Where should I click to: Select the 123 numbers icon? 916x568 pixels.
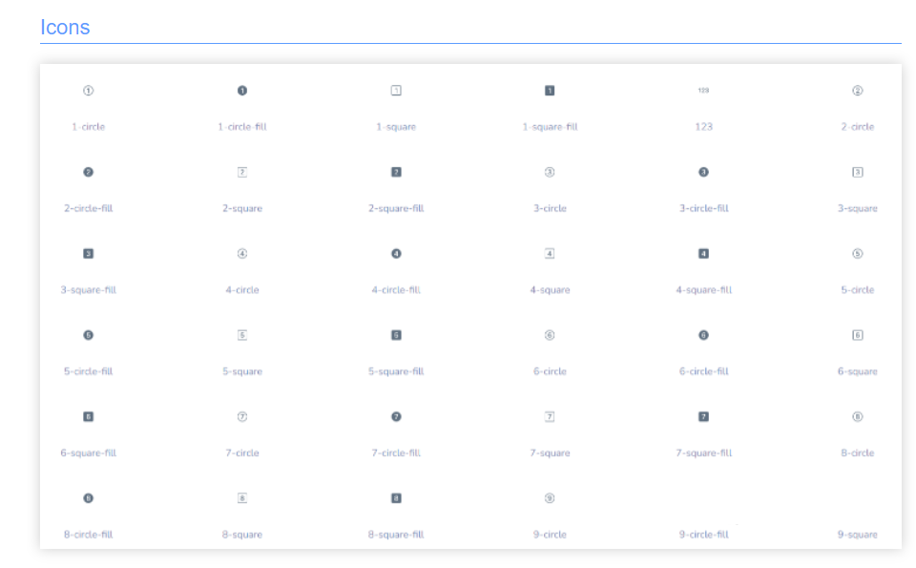click(703, 91)
